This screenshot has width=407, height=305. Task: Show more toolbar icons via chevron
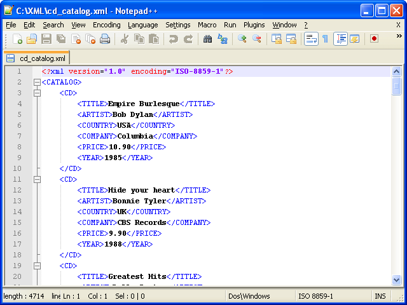click(x=399, y=36)
